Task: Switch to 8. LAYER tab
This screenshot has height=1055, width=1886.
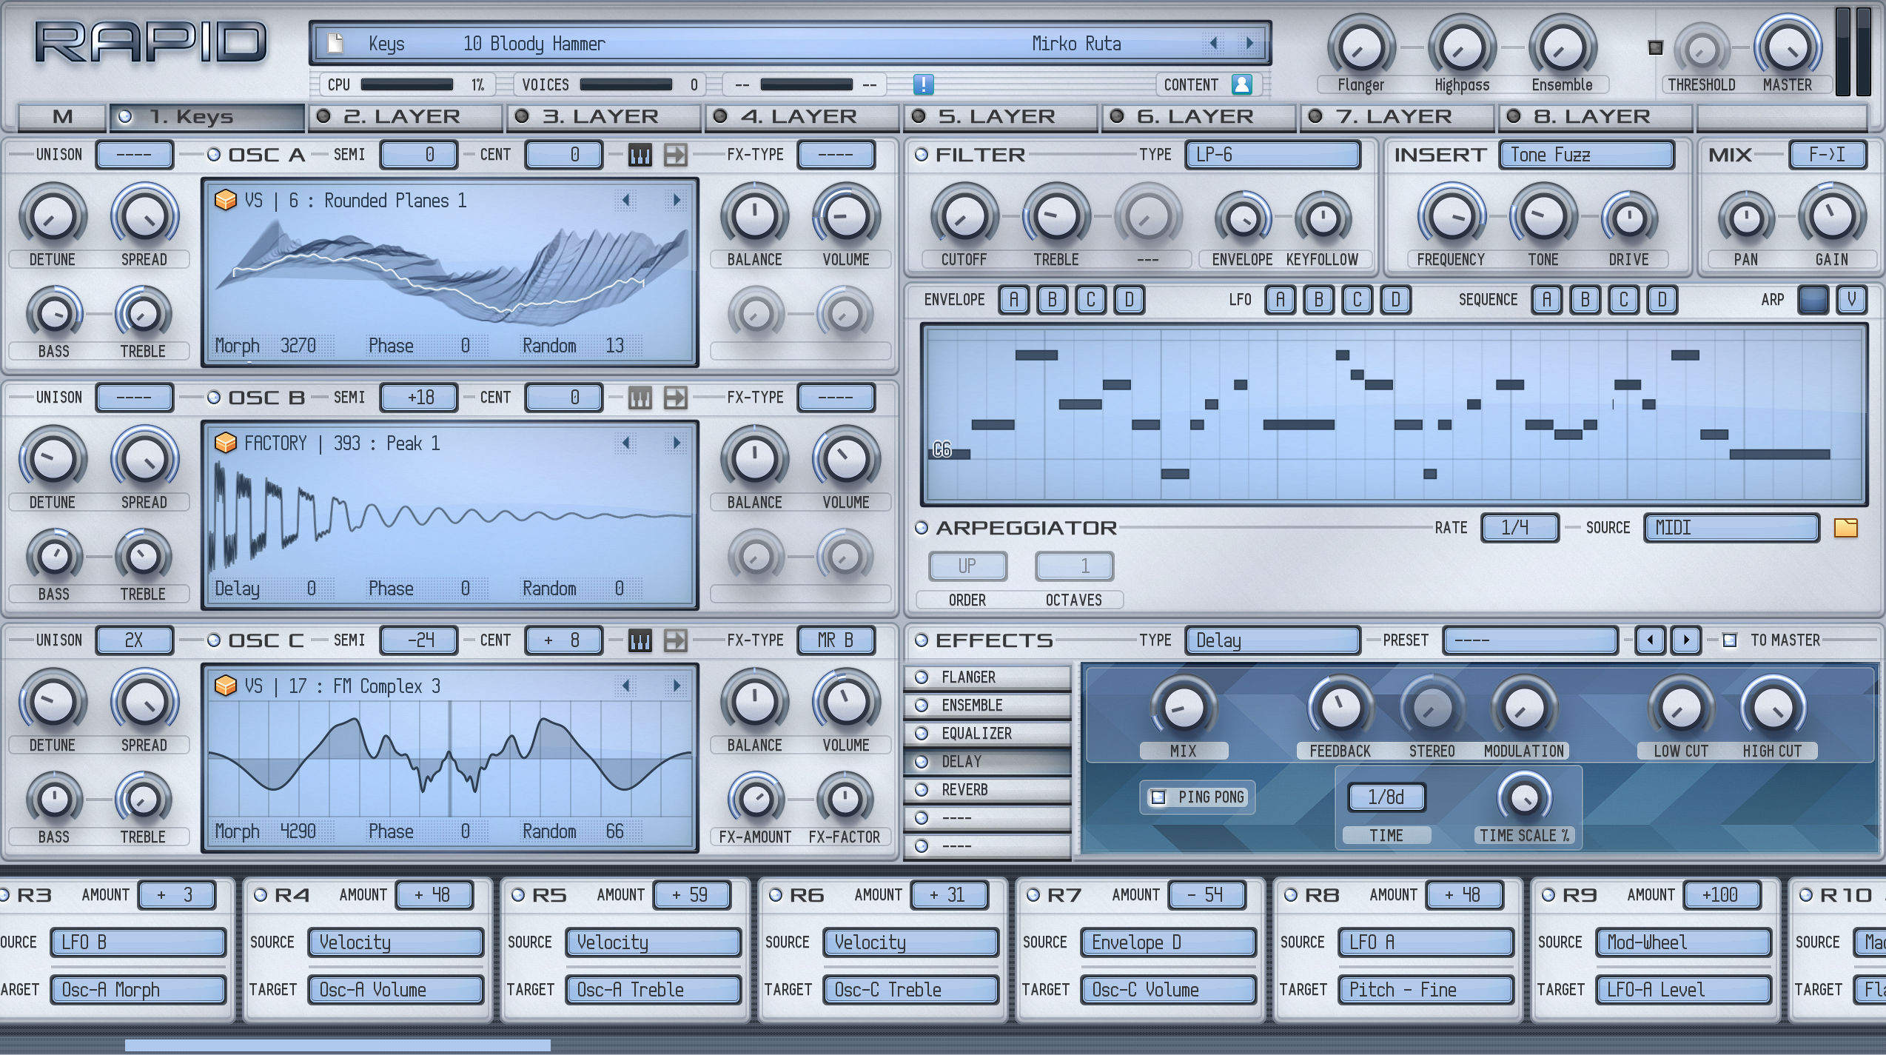Action: click(1596, 117)
